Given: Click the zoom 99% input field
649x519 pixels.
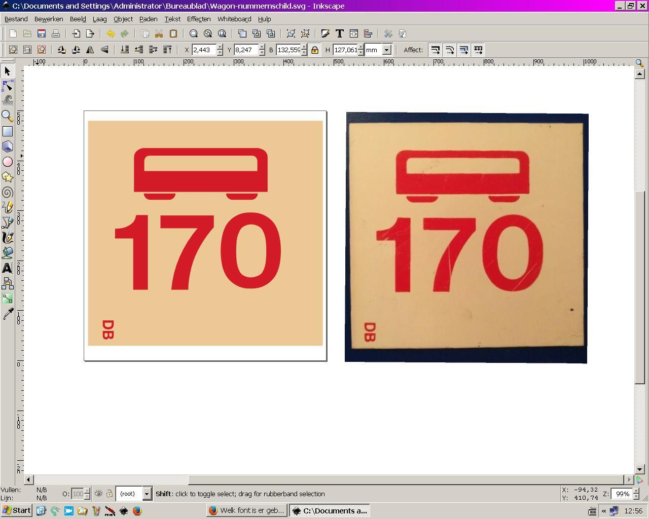Looking at the screenshot, I should (622, 493).
